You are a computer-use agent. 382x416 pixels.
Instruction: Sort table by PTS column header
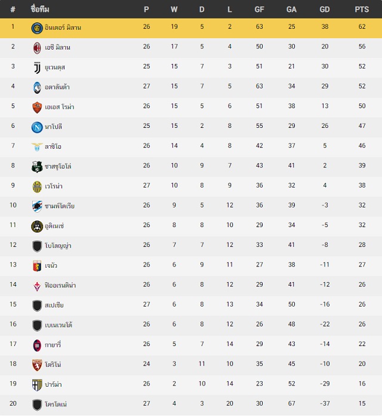click(x=362, y=10)
